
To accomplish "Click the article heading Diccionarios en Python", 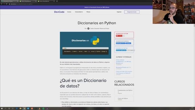I will (x=97, y=23).
